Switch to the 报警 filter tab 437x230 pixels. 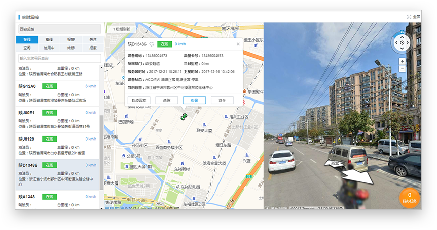(x=71, y=39)
